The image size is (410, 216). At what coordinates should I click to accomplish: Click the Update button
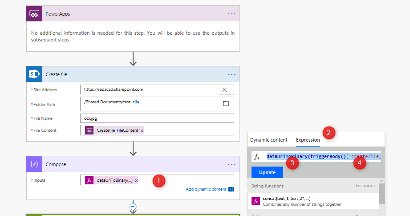[267, 172]
